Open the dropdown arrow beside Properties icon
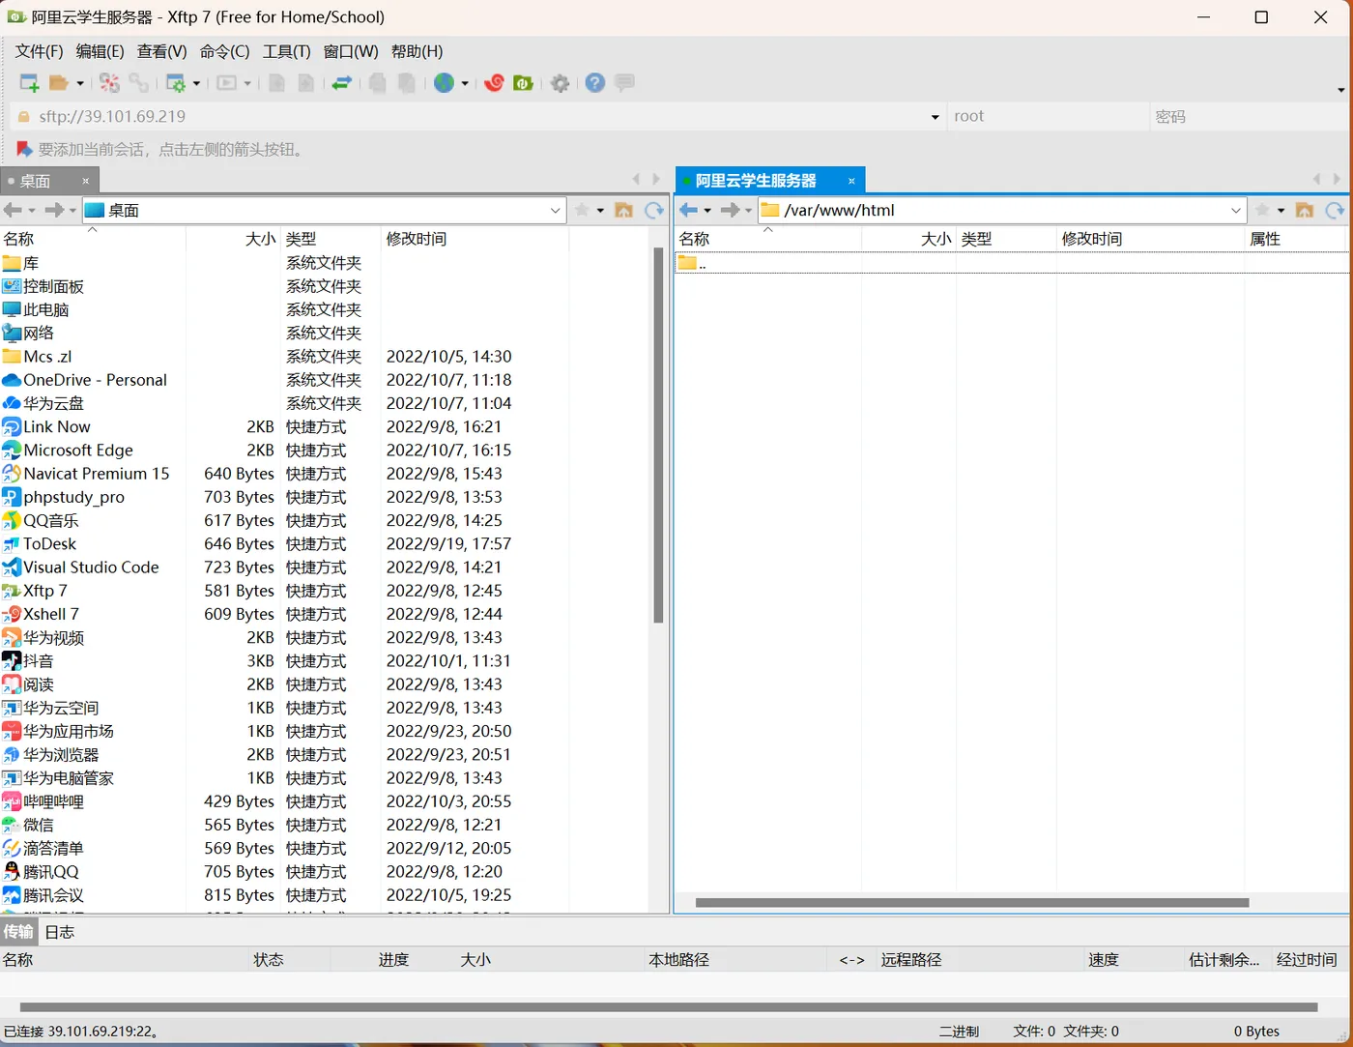This screenshot has width=1353, height=1047. [196, 83]
